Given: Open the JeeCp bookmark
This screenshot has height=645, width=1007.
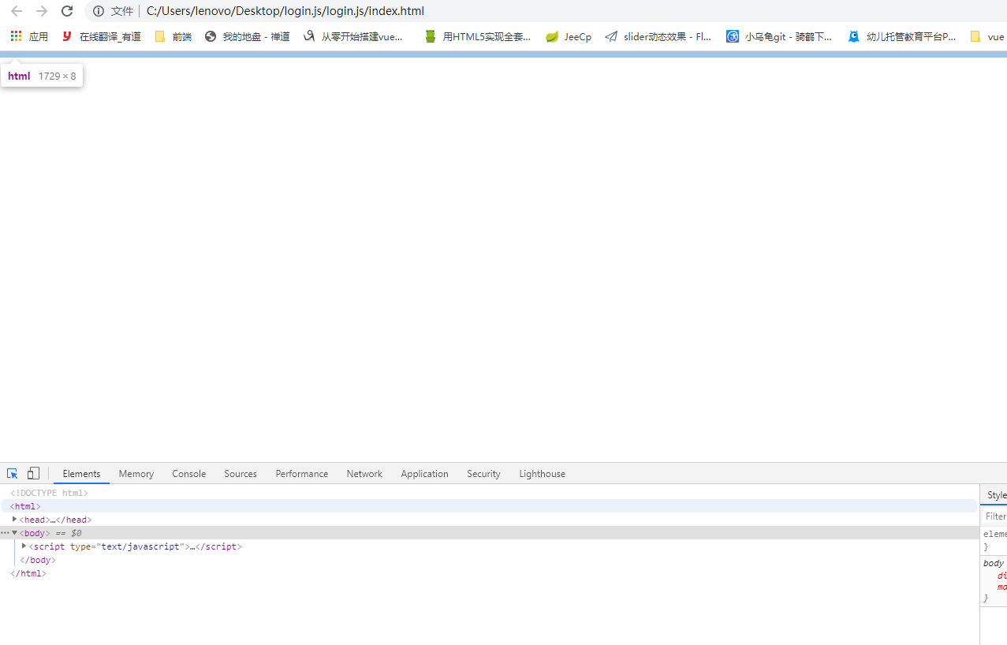Looking at the screenshot, I should [568, 36].
